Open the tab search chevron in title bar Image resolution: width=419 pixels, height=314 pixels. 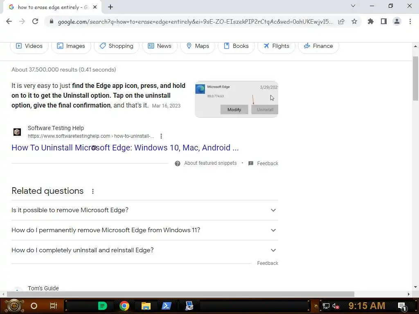coord(353,6)
